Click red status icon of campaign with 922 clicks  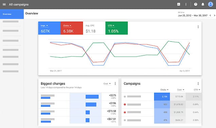pyautogui.click(x=125, y=105)
